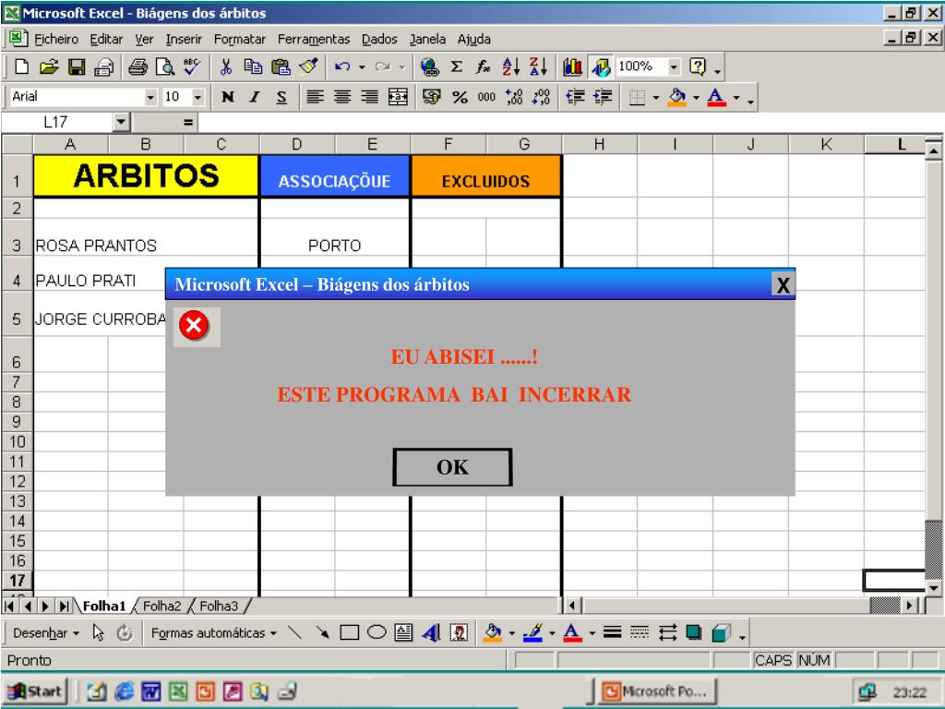Toggle bold N formatting
Screen dimensions: 945x709
click(x=227, y=97)
